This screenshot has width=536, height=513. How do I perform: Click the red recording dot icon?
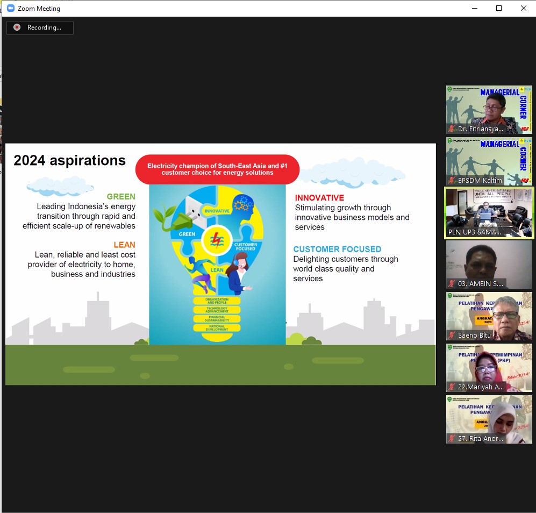[17, 27]
